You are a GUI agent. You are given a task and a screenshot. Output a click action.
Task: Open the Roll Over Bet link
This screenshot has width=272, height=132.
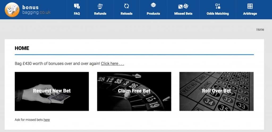click(216, 91)
